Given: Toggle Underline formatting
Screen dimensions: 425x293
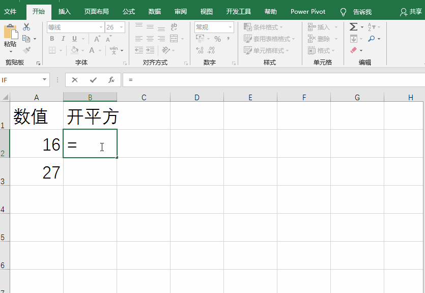Looking at the screenshot, I should 75,39.
